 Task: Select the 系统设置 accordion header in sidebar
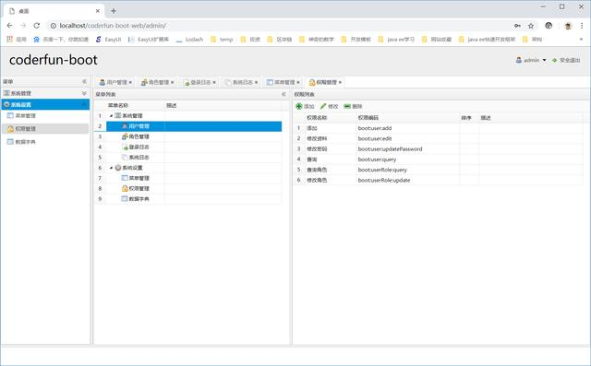45,104
